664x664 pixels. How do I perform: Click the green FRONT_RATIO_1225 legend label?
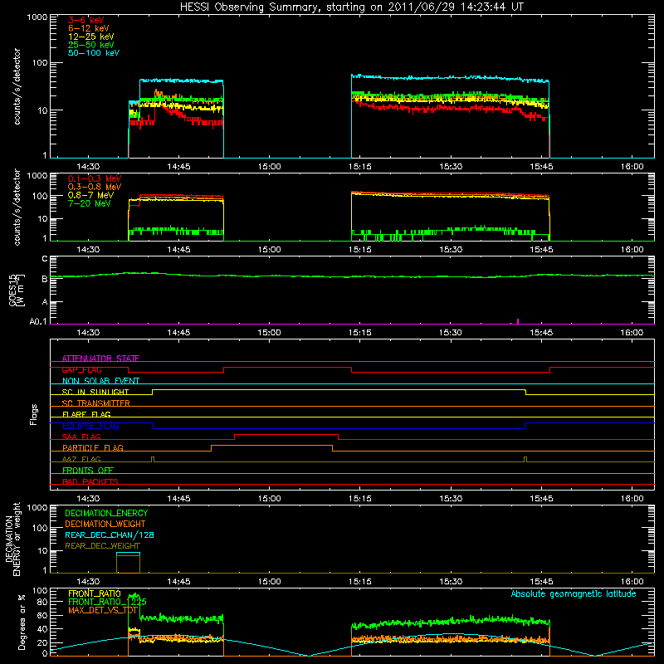[x=107, y=602]
